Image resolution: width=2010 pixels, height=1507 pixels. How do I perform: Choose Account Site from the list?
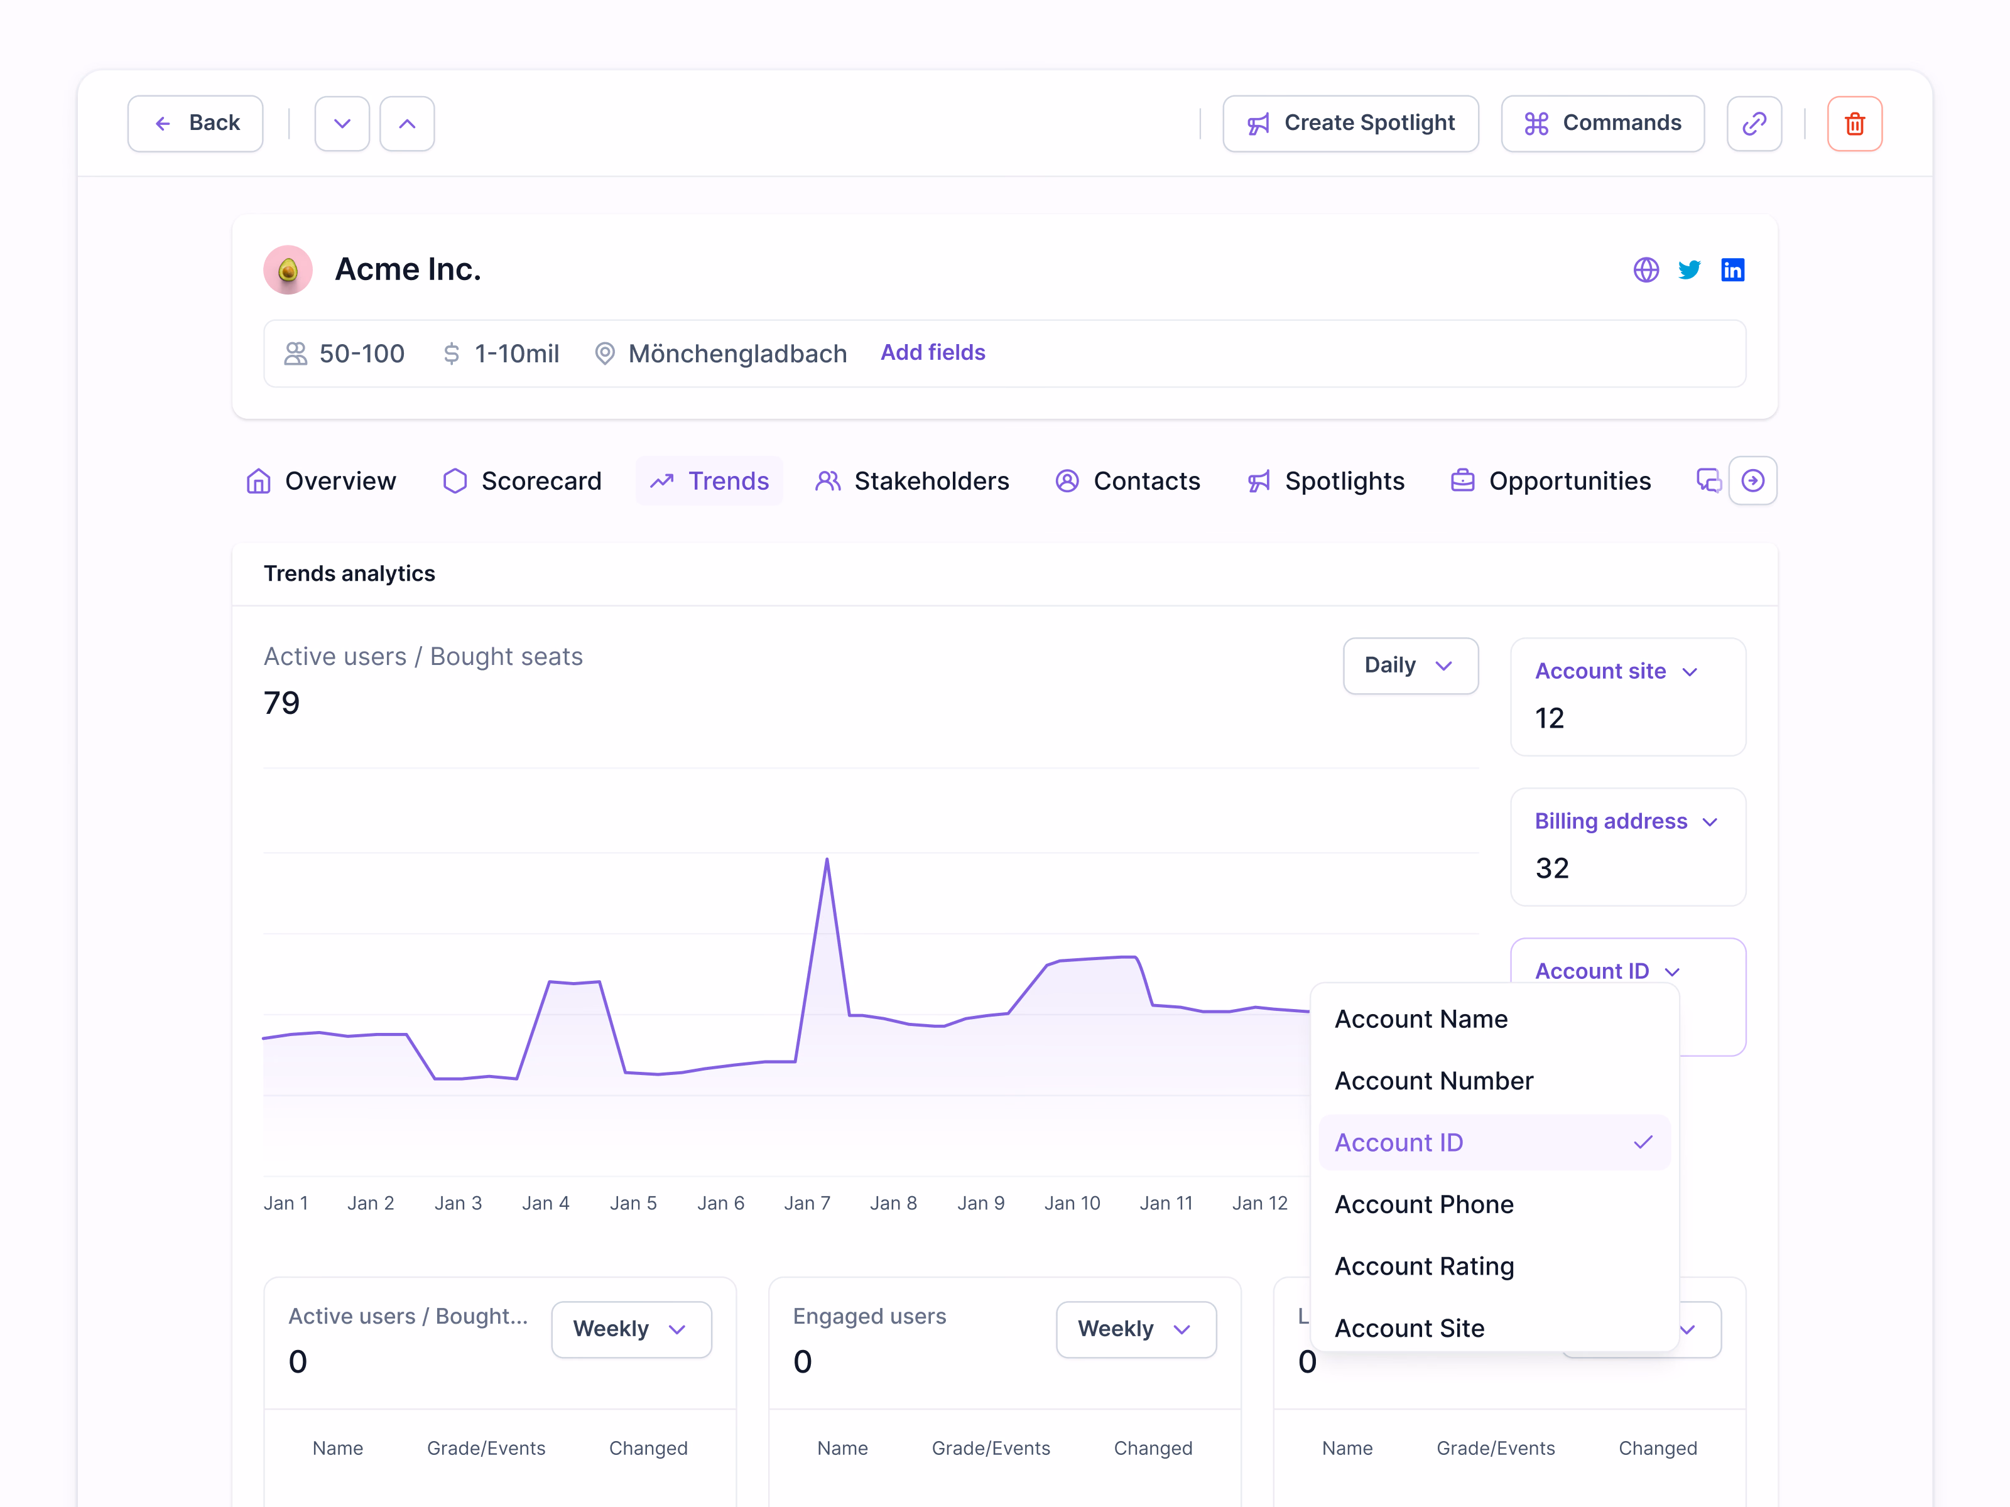point(1495,1327)
